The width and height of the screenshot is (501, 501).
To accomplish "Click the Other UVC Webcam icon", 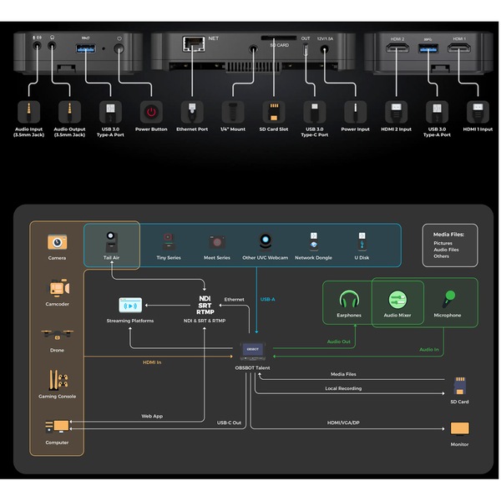I will tap(266, 242).
